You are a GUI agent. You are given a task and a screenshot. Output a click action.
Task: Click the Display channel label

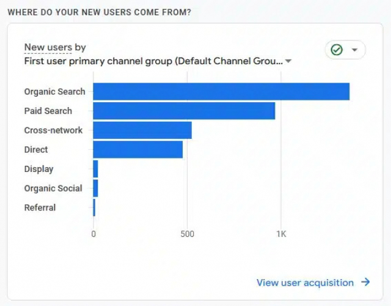point(38,169)
